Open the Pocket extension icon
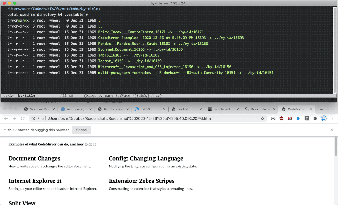This screenshot has width=338, height=205. [x=273, y=118]
